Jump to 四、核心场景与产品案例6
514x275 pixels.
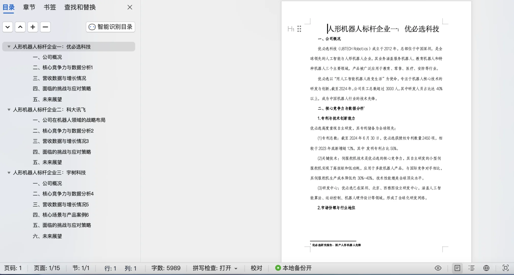point(61,215)
